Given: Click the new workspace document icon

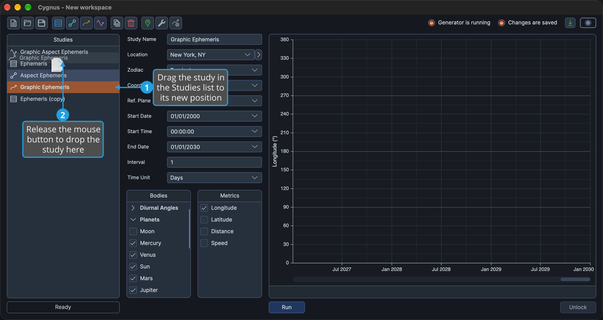Looking at the screenshot, I should point(14,23).
